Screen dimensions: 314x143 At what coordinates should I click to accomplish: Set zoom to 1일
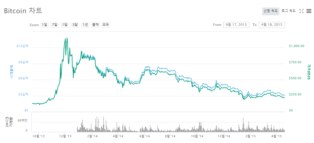(x=44, y=25)
